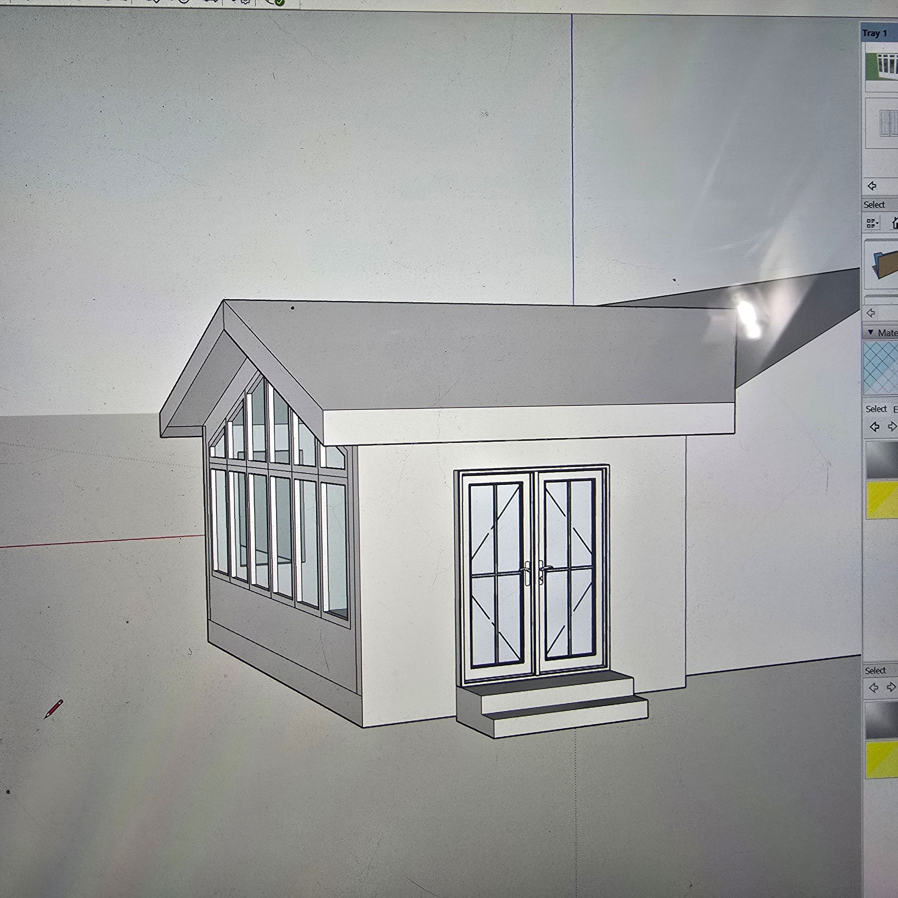Click the back arrow below component thumbnails

[872, 186]
